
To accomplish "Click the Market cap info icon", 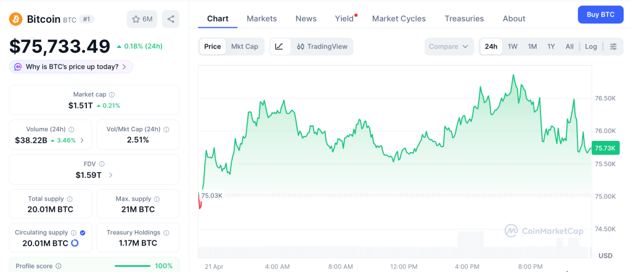I will pyautogui.click(x=112, y=95).
